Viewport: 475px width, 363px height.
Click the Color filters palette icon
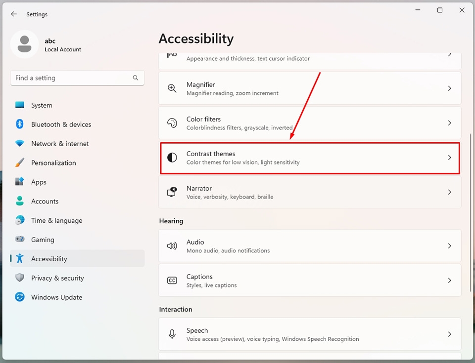pos(172,123)
